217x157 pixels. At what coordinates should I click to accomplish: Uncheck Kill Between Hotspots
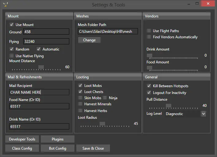point(149,86)
